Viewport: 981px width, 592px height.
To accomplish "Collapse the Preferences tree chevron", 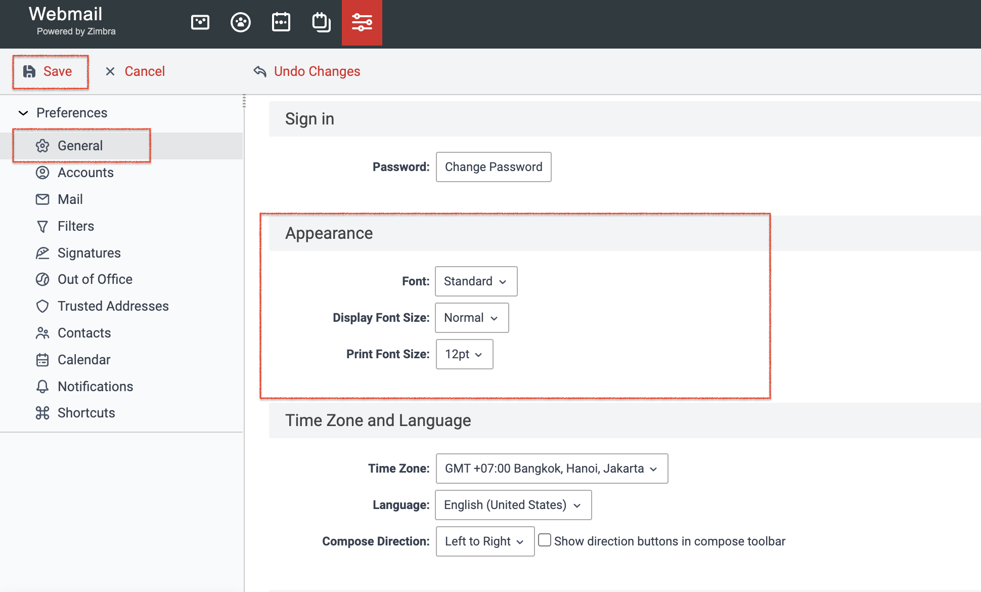I will [x=23, y=113].
